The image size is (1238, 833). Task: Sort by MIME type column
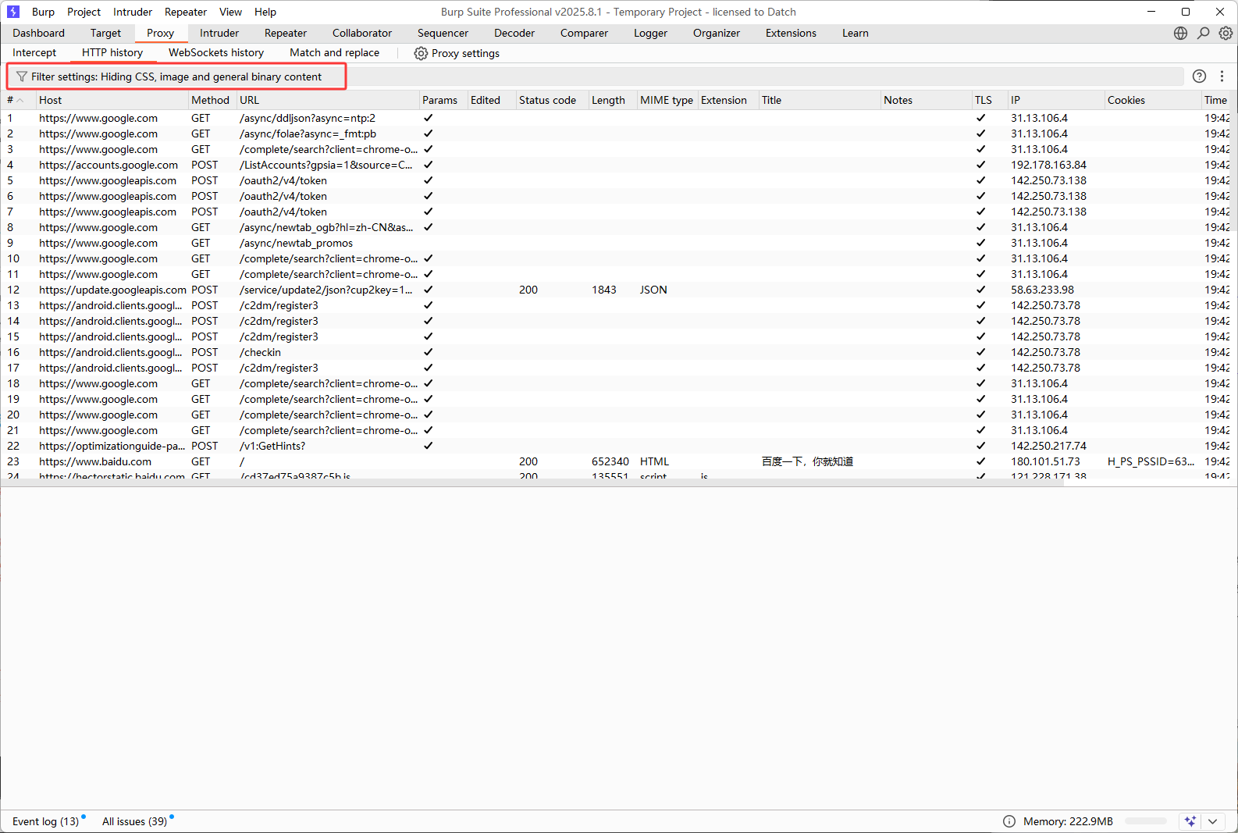[x=667, y=100]
